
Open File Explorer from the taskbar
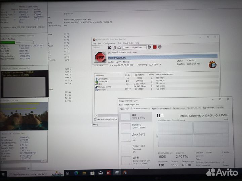tap(84, 173)
